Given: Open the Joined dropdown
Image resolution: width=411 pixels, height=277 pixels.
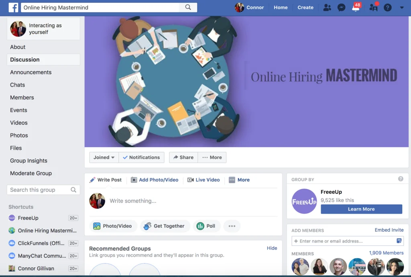Looking at the screenshot, I should pyautogui.click(x=104, y=158).
